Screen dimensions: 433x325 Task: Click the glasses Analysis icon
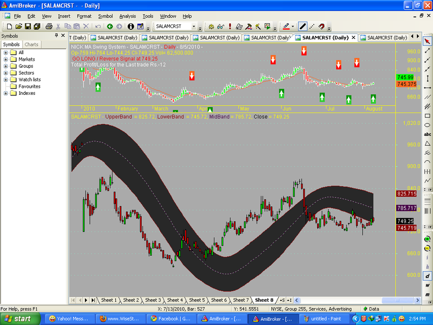point(221,27)
